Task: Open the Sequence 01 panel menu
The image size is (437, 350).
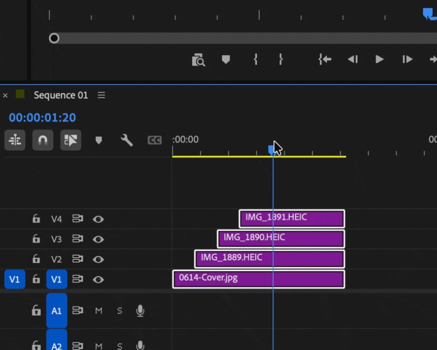Action: click(101, 95)
